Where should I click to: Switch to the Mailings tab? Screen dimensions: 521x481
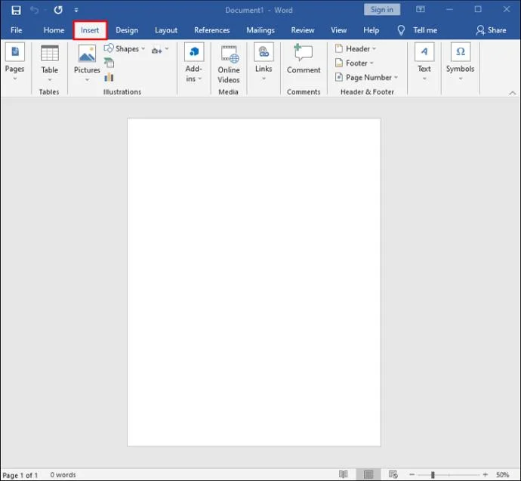[x=260, y=30]
